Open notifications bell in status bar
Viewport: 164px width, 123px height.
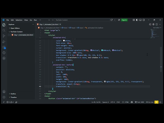click(x=160, y=102)
